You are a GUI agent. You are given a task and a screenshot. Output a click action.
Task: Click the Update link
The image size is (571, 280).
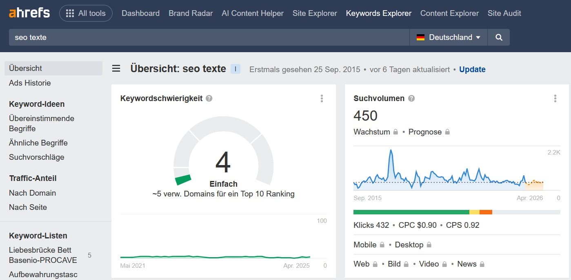(x=472, y=69)
